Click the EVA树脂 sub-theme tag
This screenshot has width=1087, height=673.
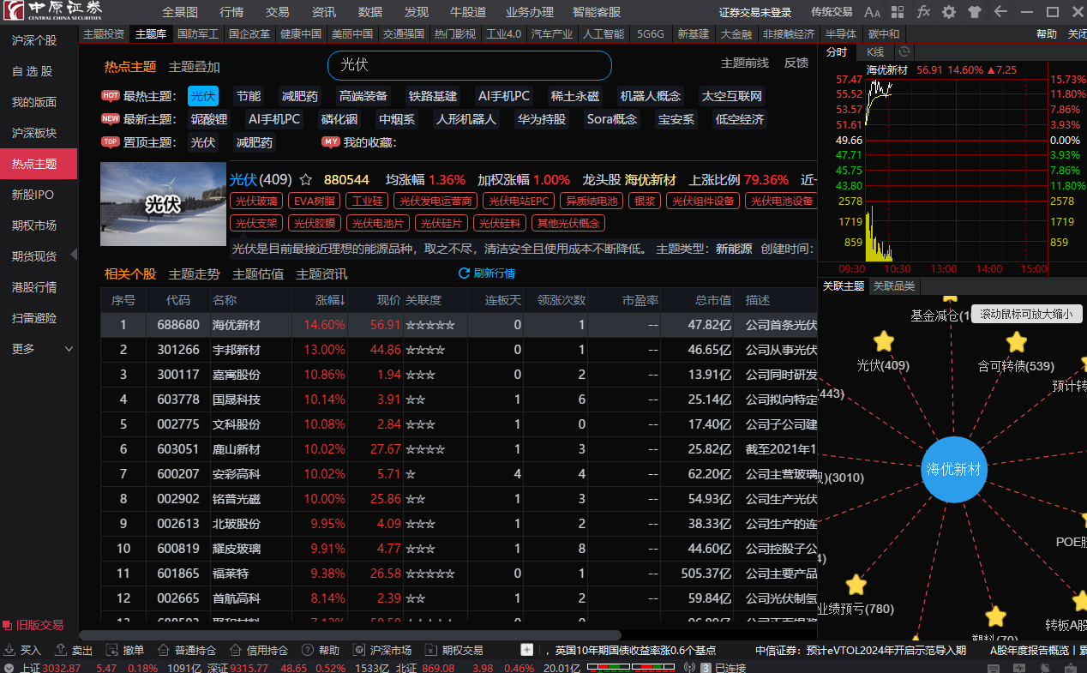pyautogui.click(x=314, y=201)
